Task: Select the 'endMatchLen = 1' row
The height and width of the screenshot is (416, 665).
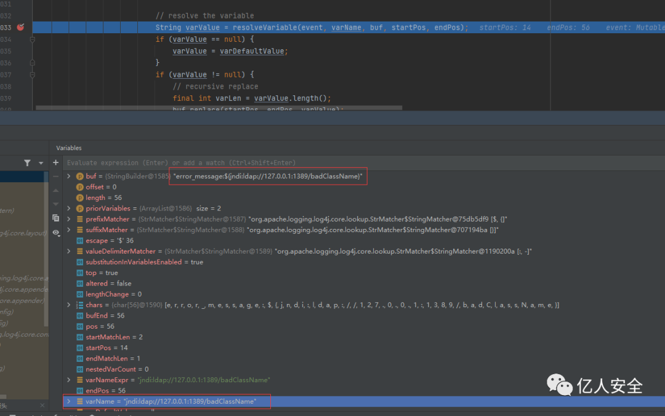Action: [364, 358]
